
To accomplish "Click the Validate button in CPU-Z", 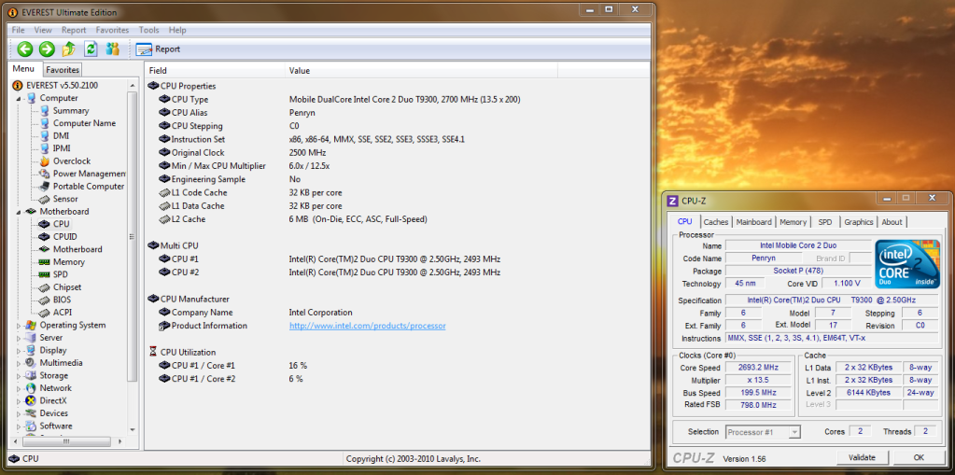I will [x=862, y=457].
